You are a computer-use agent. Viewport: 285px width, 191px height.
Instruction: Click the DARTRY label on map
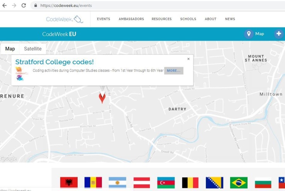click(x=177, y=109)
